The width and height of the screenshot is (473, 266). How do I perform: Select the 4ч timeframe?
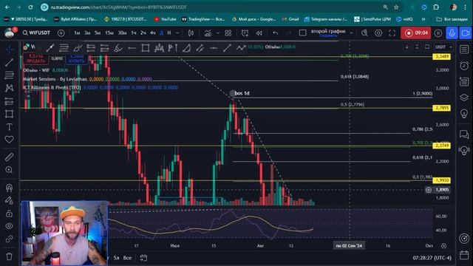tap(153, 33)
